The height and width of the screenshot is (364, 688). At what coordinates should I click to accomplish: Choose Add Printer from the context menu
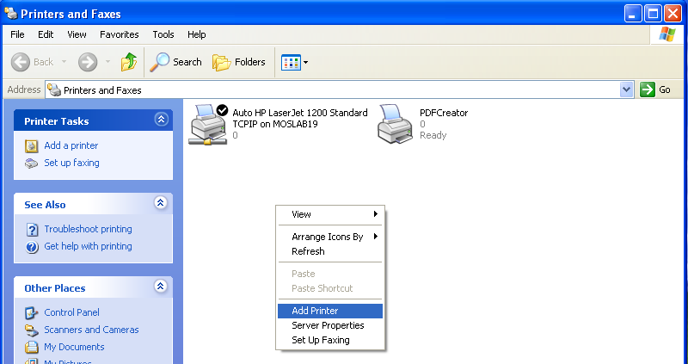click(330, 311)
